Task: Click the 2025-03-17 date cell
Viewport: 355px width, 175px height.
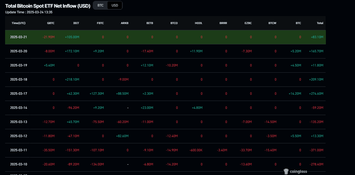Action: (x=19, y=94)
